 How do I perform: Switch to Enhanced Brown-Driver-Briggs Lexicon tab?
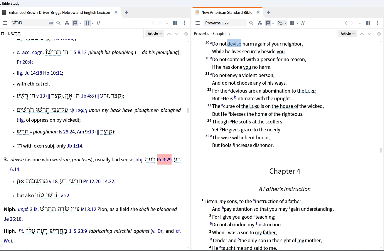point(59,12)
